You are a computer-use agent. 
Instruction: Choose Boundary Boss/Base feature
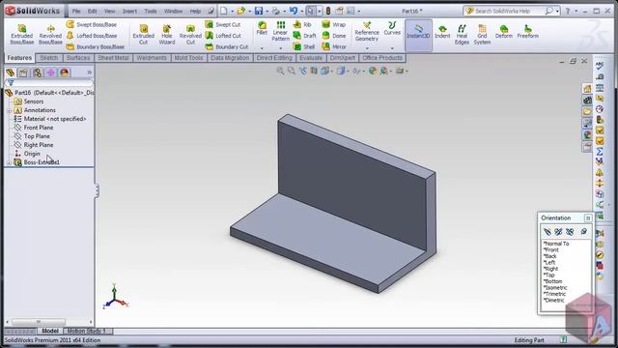click(x=95, y=46)
